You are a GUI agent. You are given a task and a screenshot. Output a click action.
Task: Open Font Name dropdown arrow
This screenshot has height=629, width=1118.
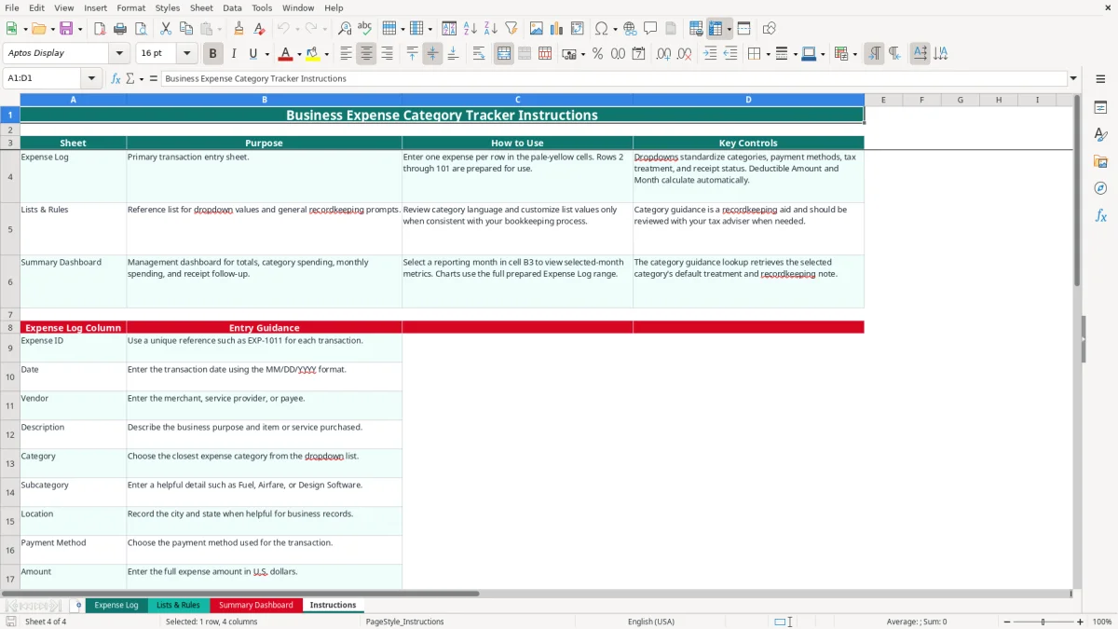[x=119, y=54]
